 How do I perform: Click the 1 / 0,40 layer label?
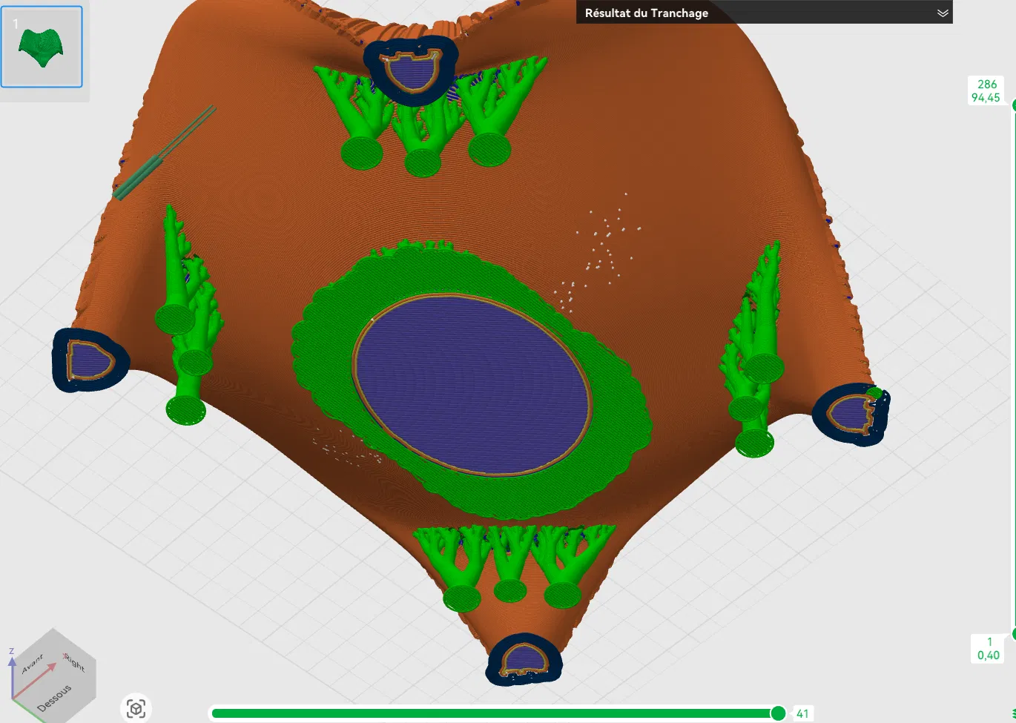989,648
